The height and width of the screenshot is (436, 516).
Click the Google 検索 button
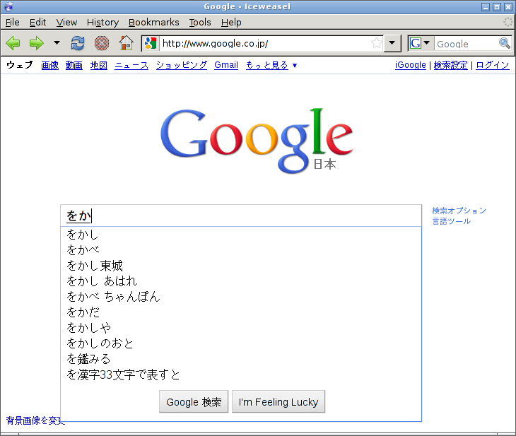(x=194, y=401)
